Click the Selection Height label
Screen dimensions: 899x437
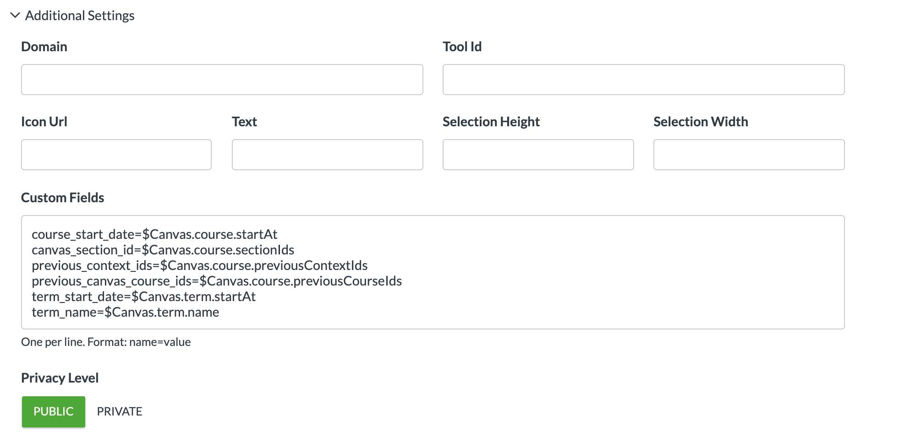pyautogui.click(x=491, y=122)
